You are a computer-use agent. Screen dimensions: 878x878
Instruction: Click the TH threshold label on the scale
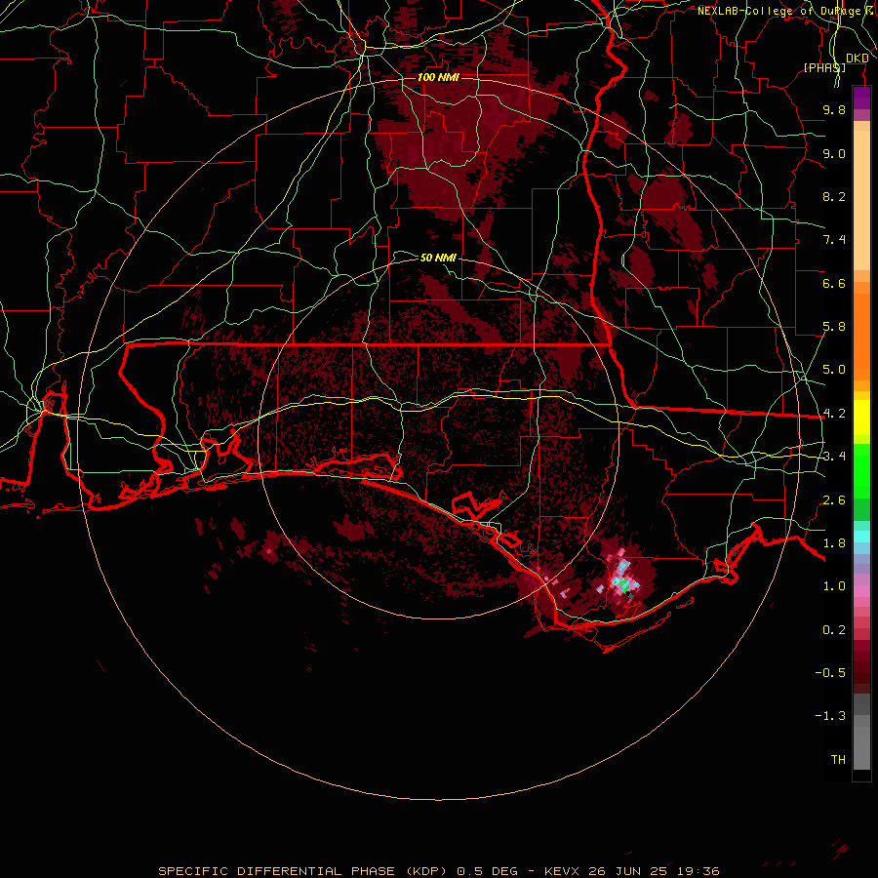[x=838, y=760]
